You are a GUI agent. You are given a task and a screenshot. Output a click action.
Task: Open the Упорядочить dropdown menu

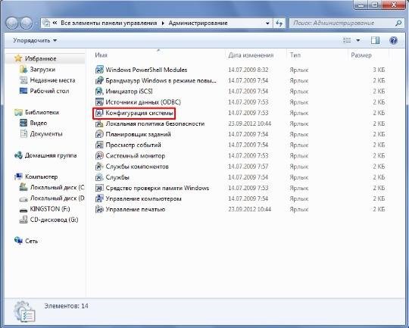[35, 40]
